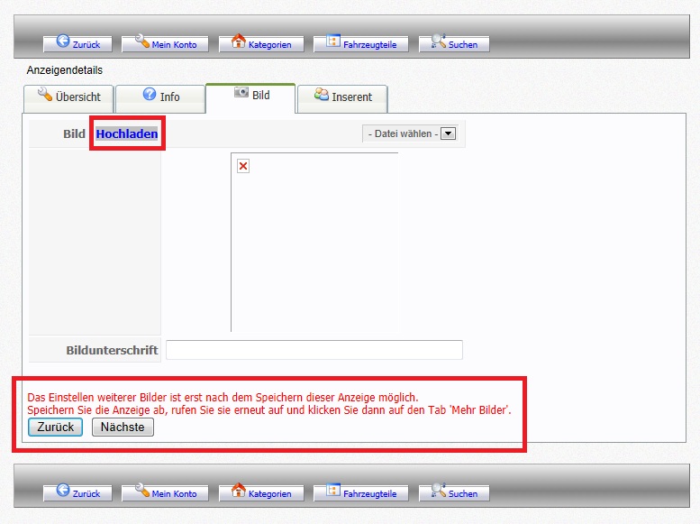Click the broken image red X placeholder
This screenshot has width=700, height=524.
tap(243, 166)
